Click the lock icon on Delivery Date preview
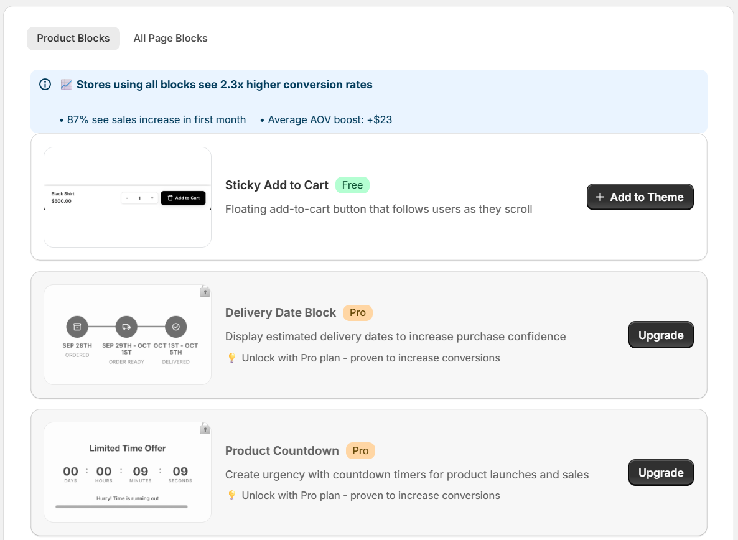This screenshot has width=738, height=540. pos(205,291)
